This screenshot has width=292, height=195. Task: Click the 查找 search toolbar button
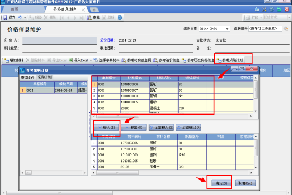tap(93, 18)
